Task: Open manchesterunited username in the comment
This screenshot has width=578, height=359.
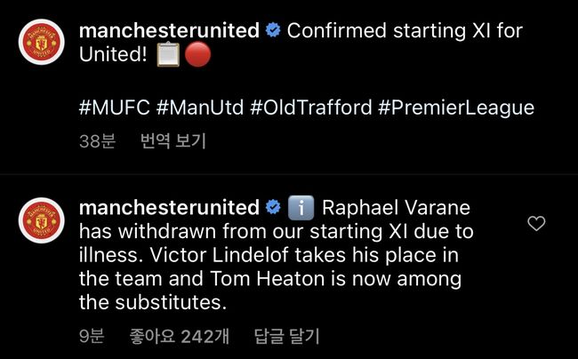Action: pos(169,208)
